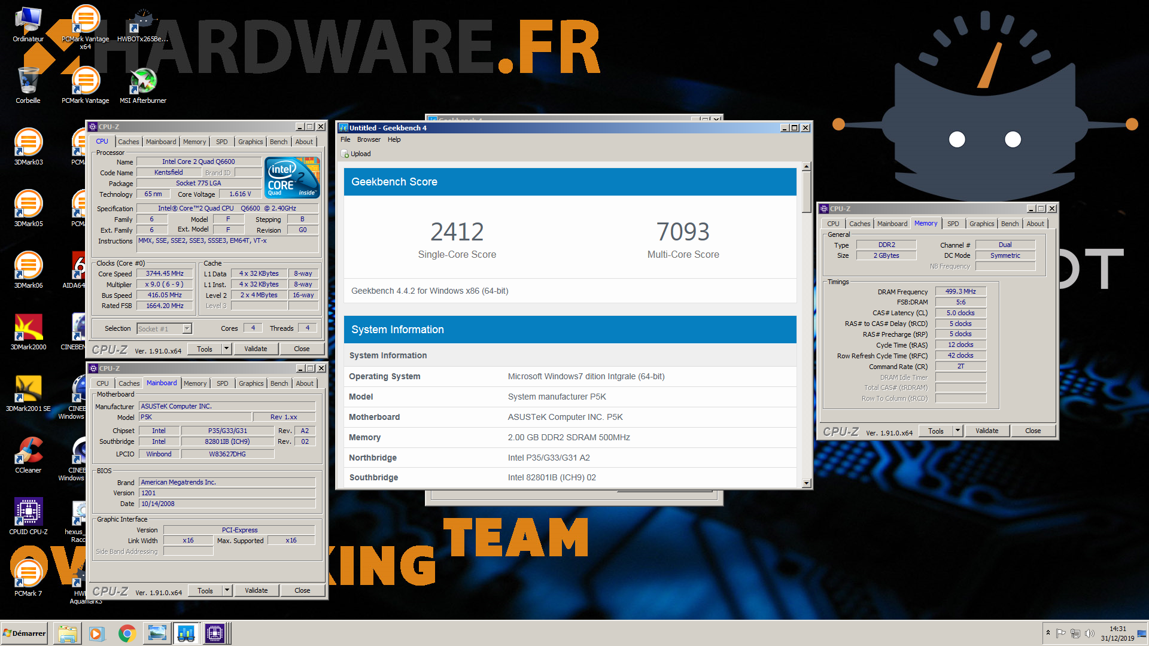Click the Démarrer start button
This screenshot has height=646, width=1149.
[25, 633]
